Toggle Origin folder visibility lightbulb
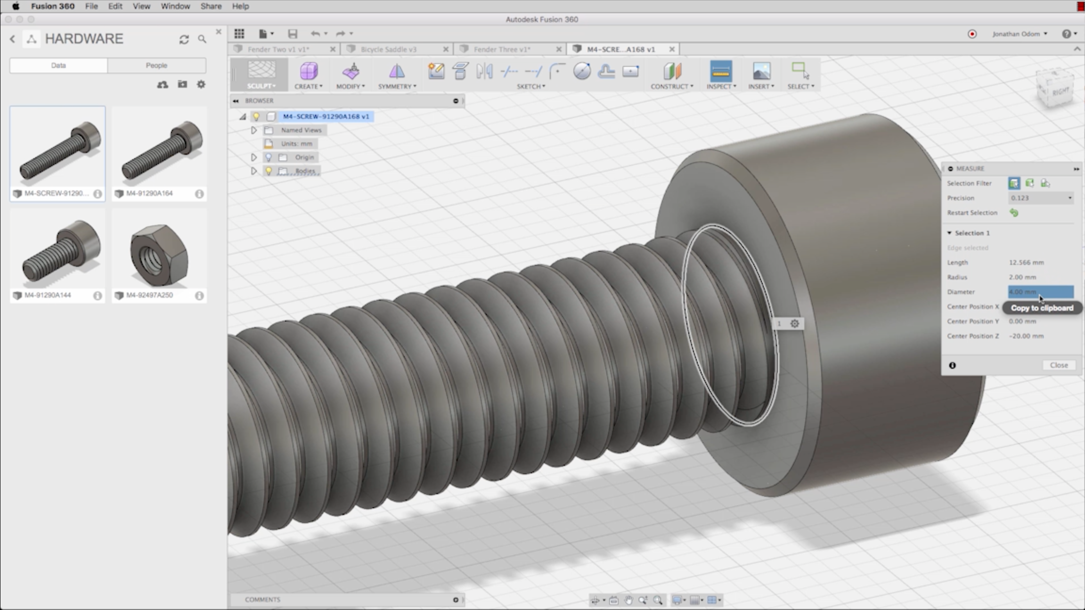 tap(269, 157)
